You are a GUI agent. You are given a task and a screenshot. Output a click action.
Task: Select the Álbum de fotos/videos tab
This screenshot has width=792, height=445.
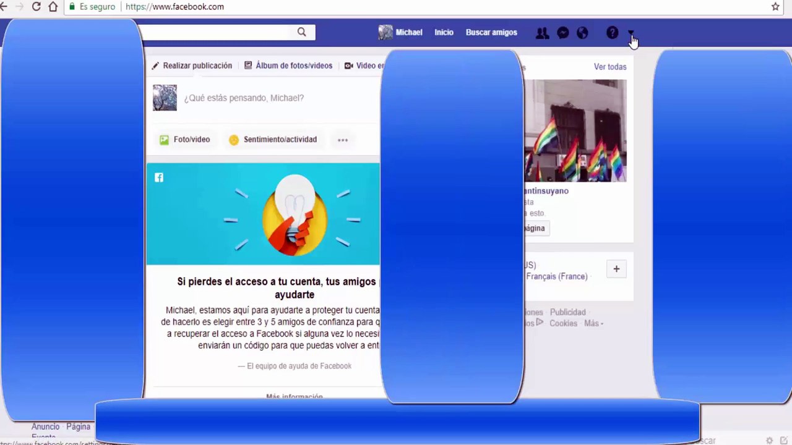[x=288, y=66]
